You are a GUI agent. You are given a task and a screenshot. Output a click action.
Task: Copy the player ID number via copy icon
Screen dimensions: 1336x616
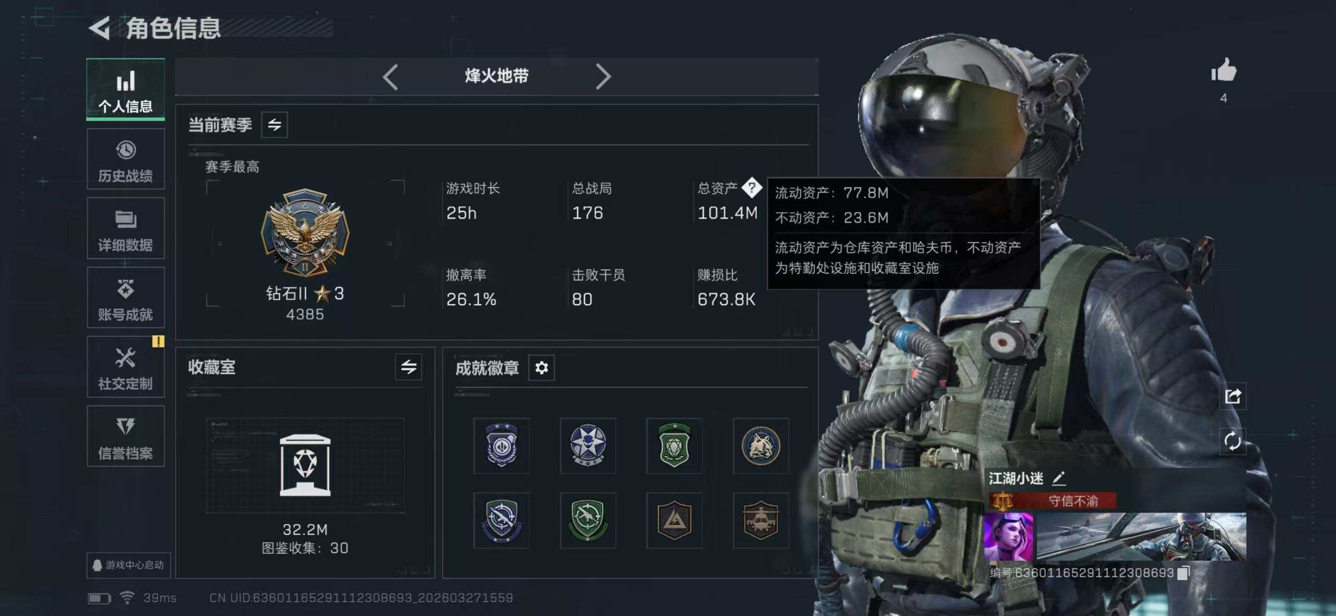pyautogui.click(x=1184, y=573)
